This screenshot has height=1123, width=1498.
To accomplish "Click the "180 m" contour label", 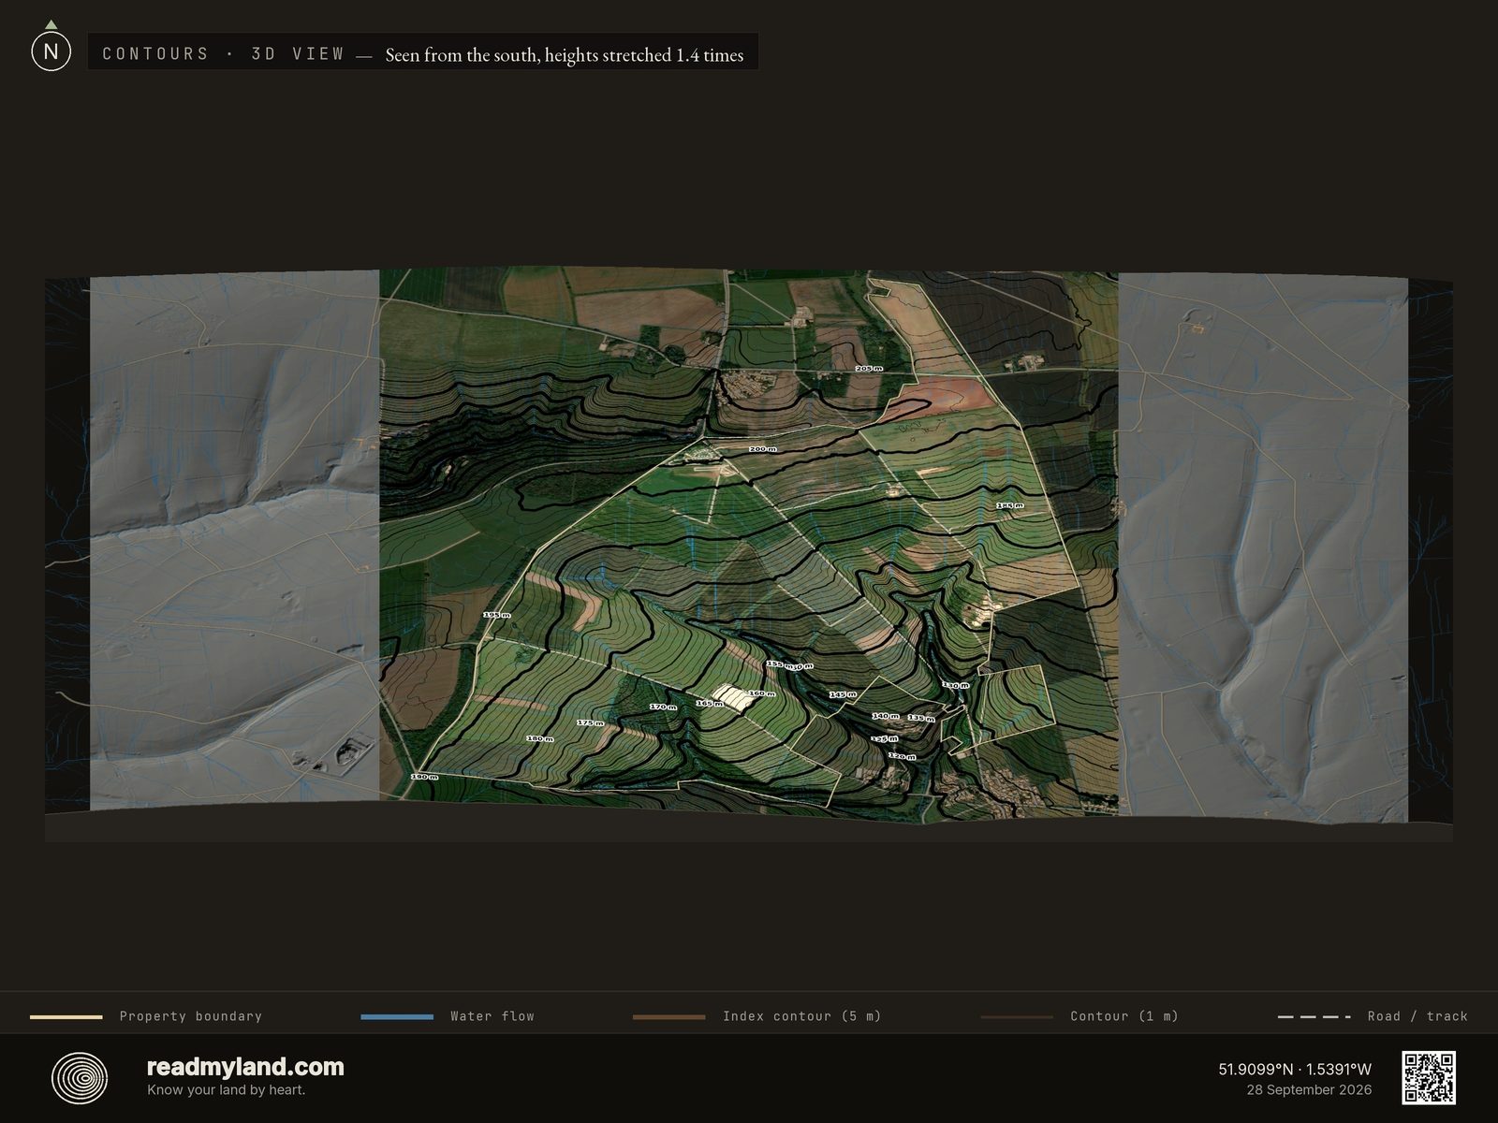I will click(x=539, y=739).
